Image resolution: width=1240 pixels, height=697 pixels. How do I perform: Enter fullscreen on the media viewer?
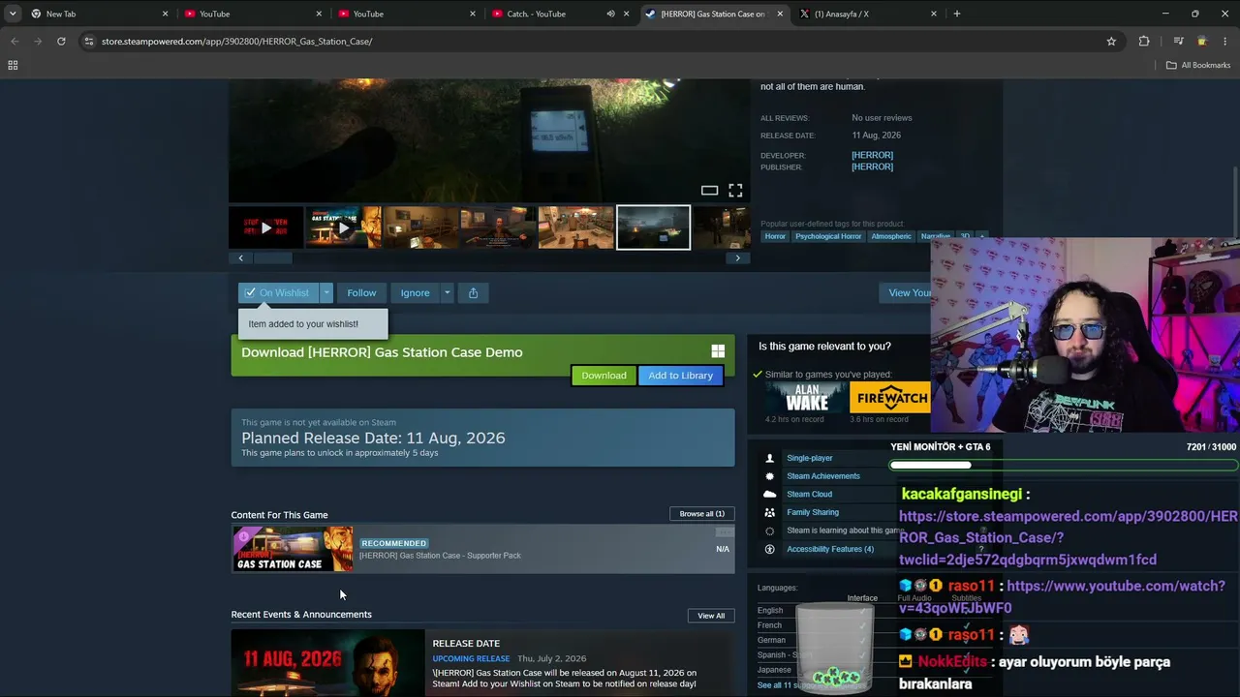click(735, 191)
